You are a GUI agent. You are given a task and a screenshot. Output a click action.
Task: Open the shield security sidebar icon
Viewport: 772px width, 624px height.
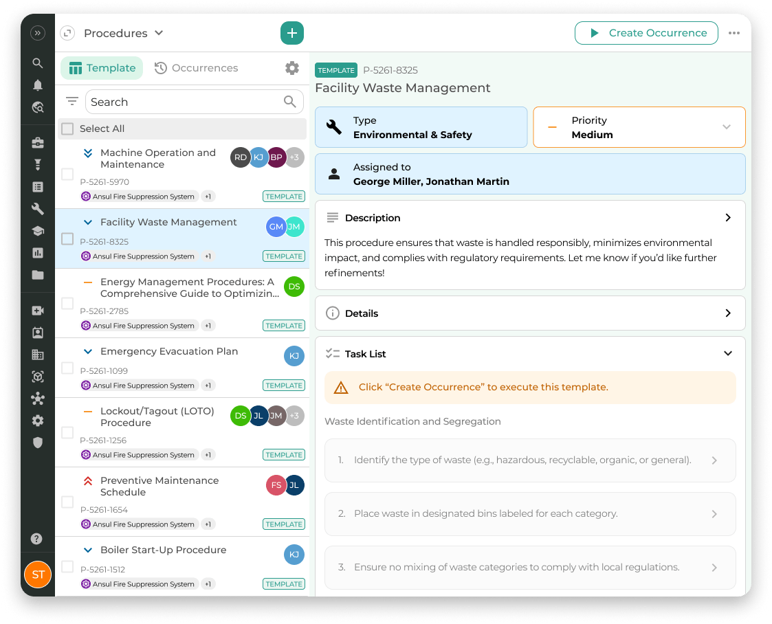pyautogui.click(x=37, y=443)
